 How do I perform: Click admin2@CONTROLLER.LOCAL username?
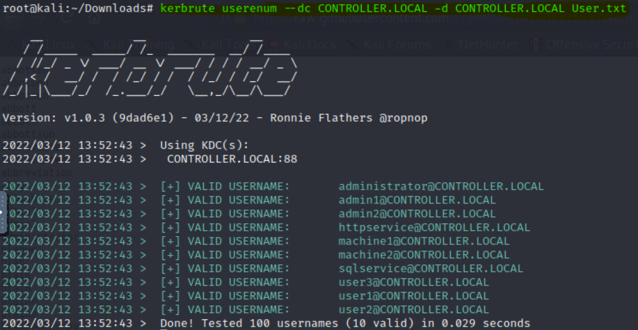[417, 214]
